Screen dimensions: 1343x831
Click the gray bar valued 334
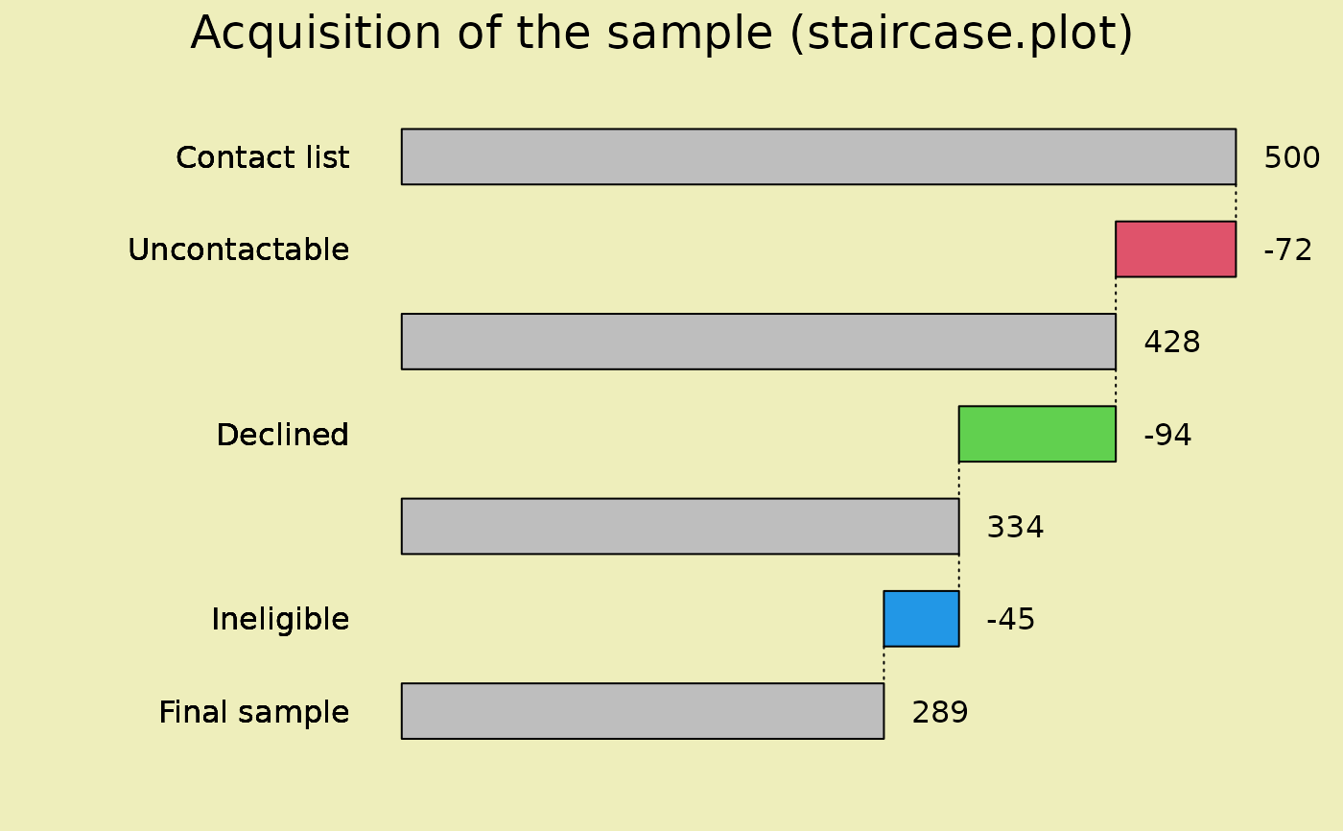(x=680, y=526)
